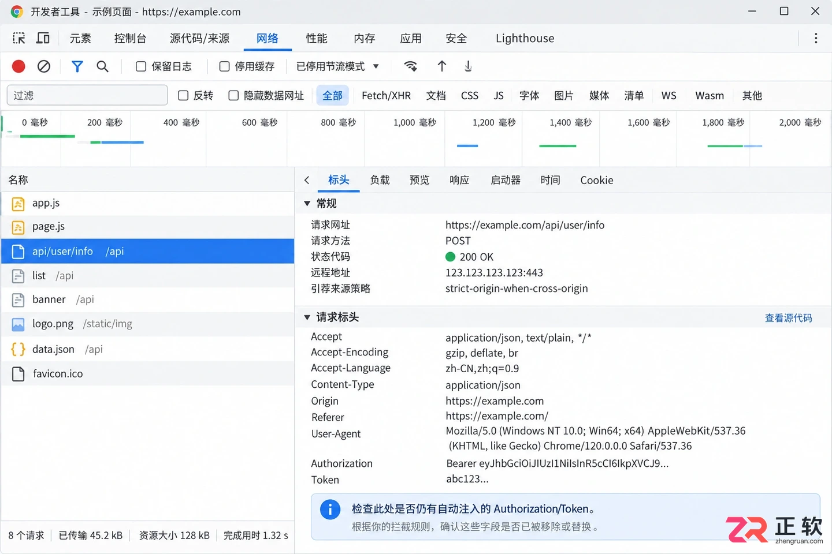Collapse the 常规 section
This screenshot has width=832, height=554.
coord(307,203)
